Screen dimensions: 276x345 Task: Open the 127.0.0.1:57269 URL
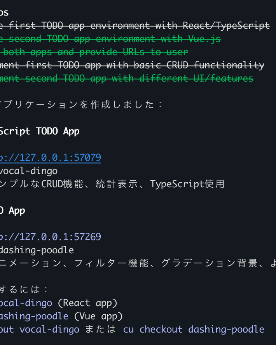pyautogui.click(x=51, y=237)
